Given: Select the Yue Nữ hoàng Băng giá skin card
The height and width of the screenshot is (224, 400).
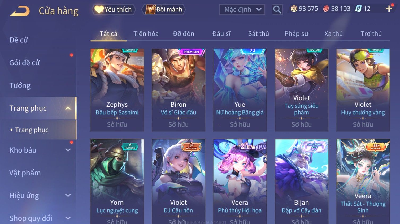Looking at the screenshot, I should pos(240,90).
